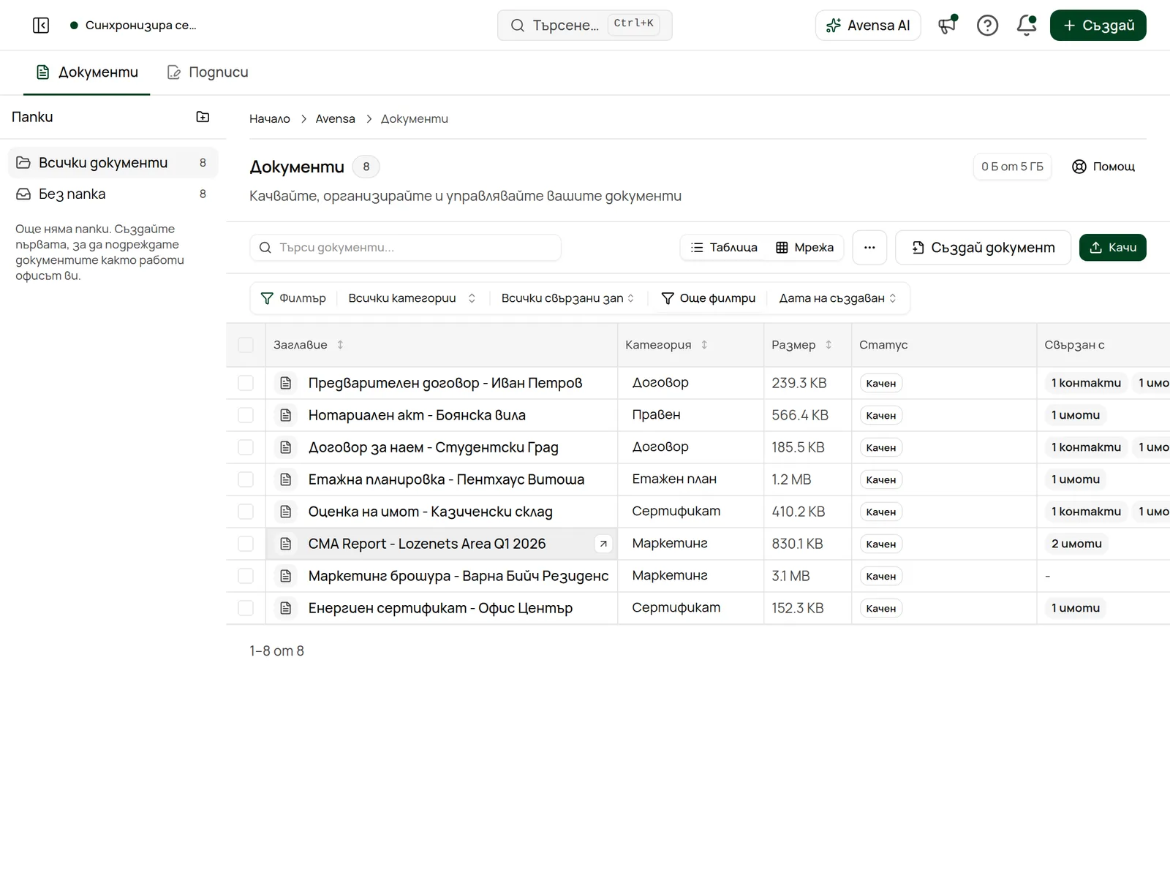Sort table by Размер column

(x=801, y=345)
